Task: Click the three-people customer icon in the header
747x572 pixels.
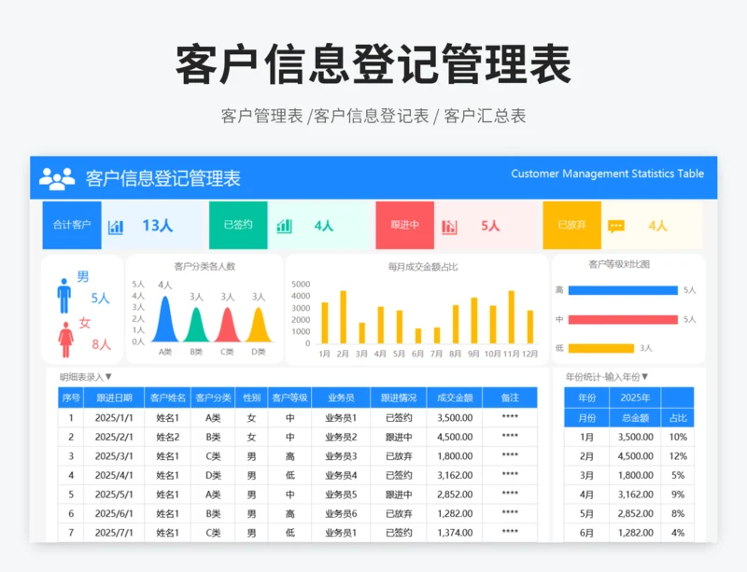Action: pos(57,178)
